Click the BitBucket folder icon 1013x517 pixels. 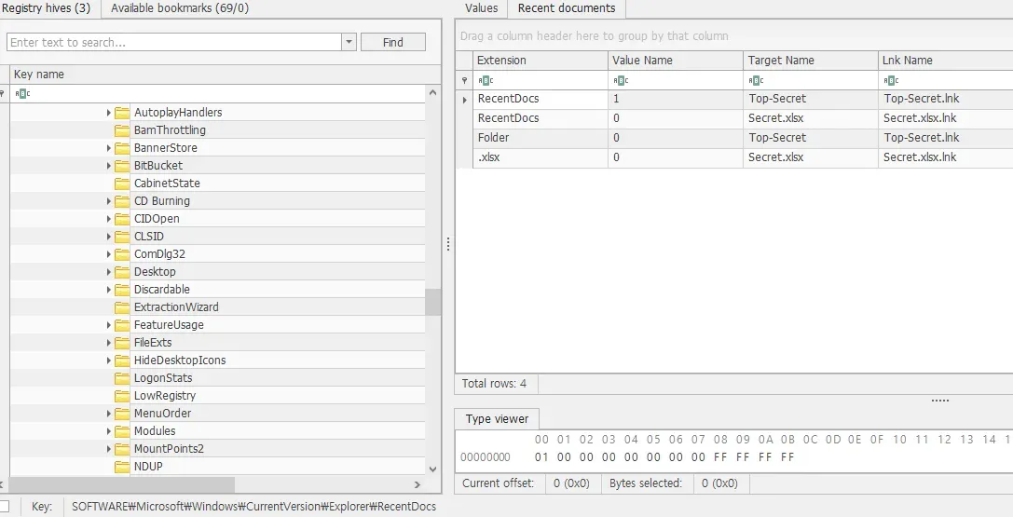[122, 166]
